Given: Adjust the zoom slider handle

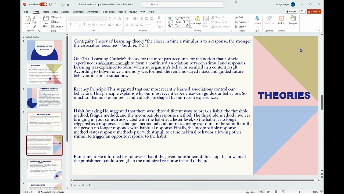Looking at the screenshot, I should pos(300,192).
